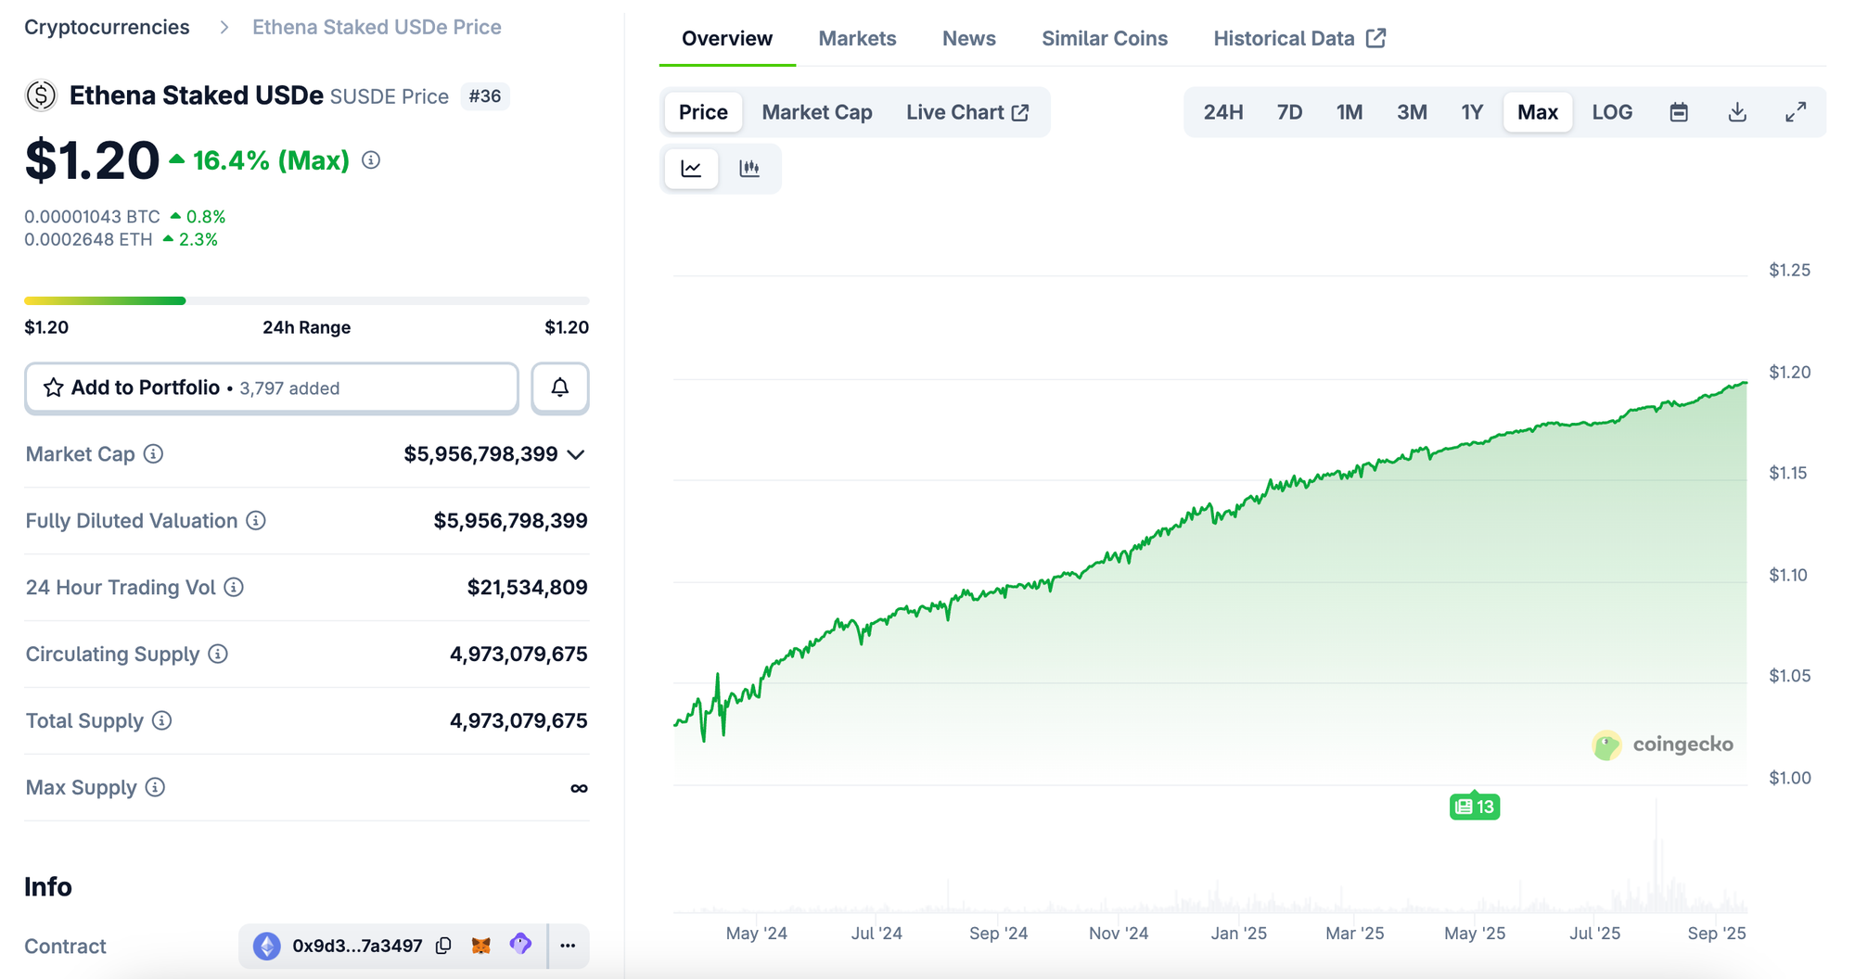This screenshot has width=1855, height=979.
Task: Switch to the Similar Coins tab
Action: point(1104,38)
